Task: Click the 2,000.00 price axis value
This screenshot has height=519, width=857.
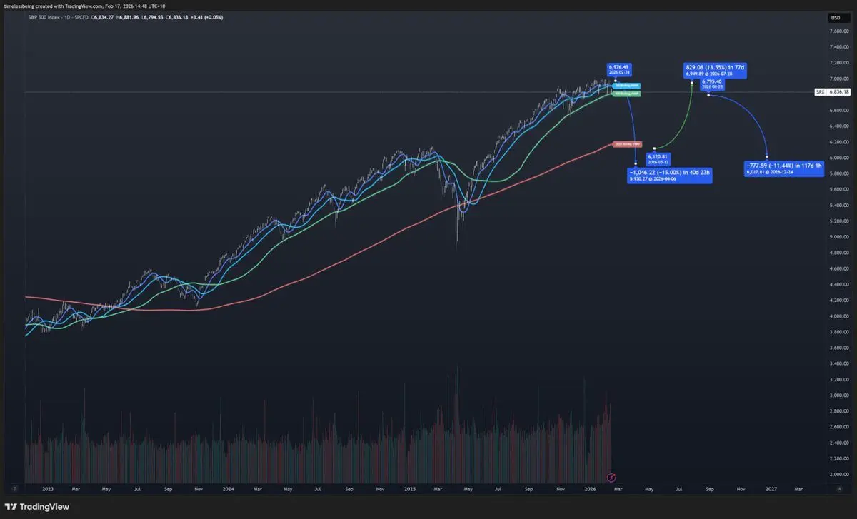Action: pos(838,475)
